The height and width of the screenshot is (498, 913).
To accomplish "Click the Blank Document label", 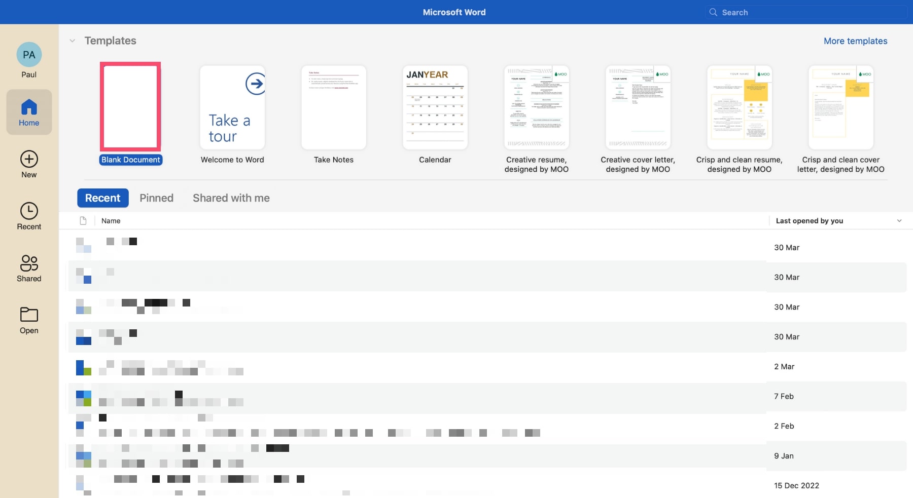I will (130, 160).
